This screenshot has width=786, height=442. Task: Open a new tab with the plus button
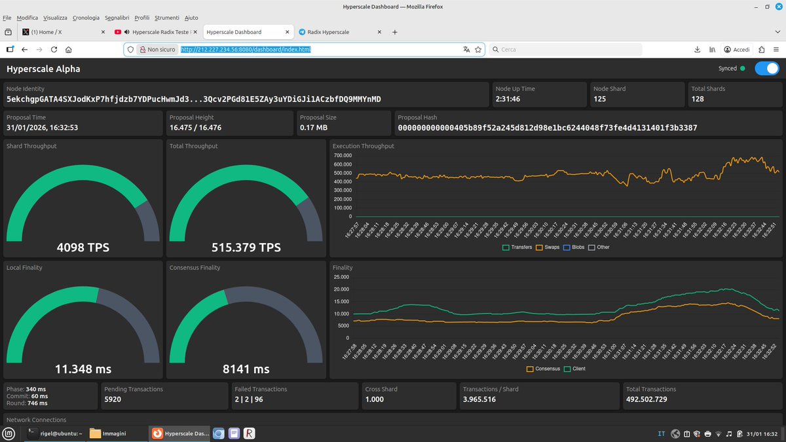pos(394,31)
